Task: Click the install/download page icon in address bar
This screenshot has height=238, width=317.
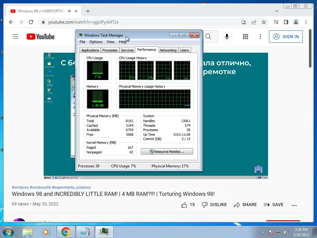Action: click(x=244, y=22)
